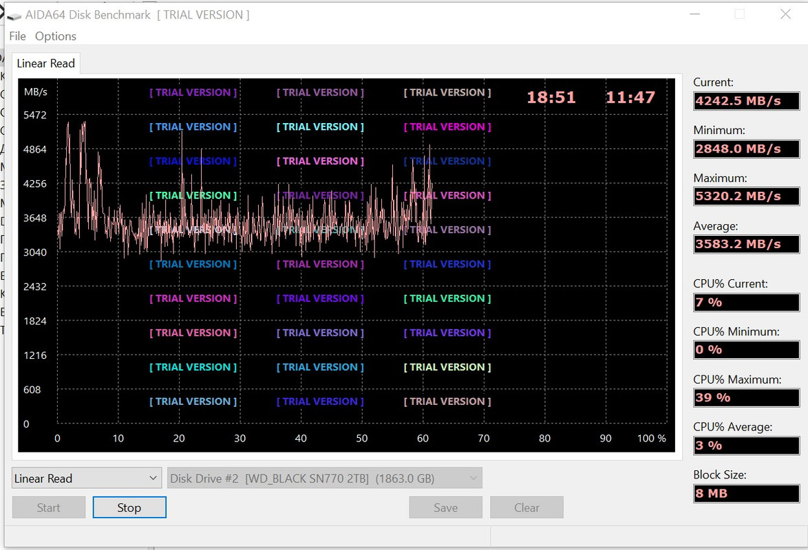Click the Block Size 8 MB field
Viewport: 808px width, 550px height.
(x=747, y=493)
